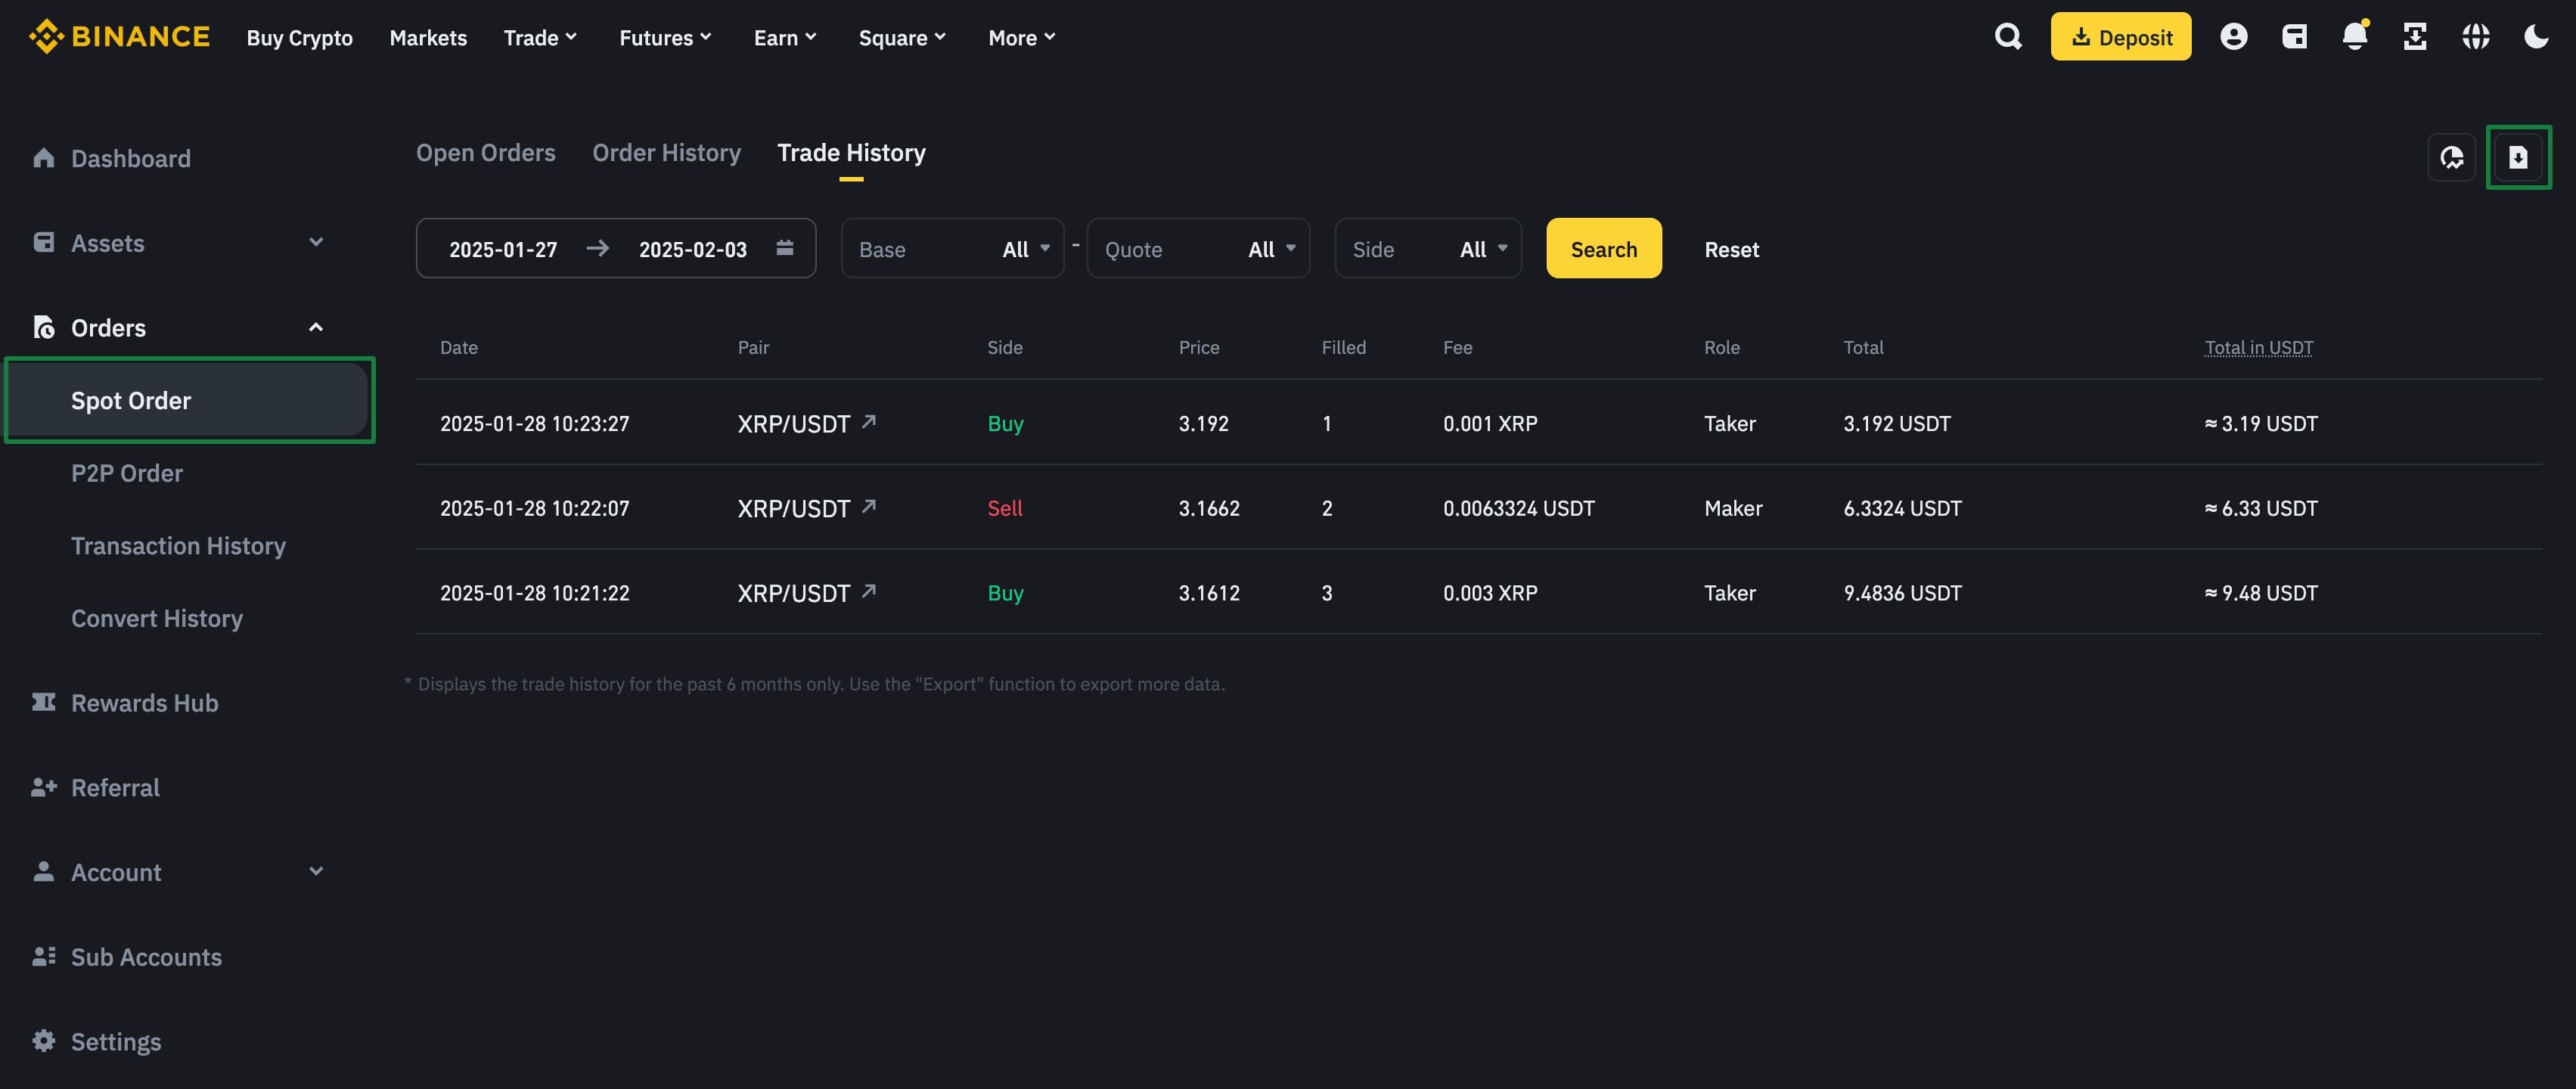Open the notifications bell
Viewport: 2576px width, 1089px height.
pyautogui.click(x=2354, y=36)
